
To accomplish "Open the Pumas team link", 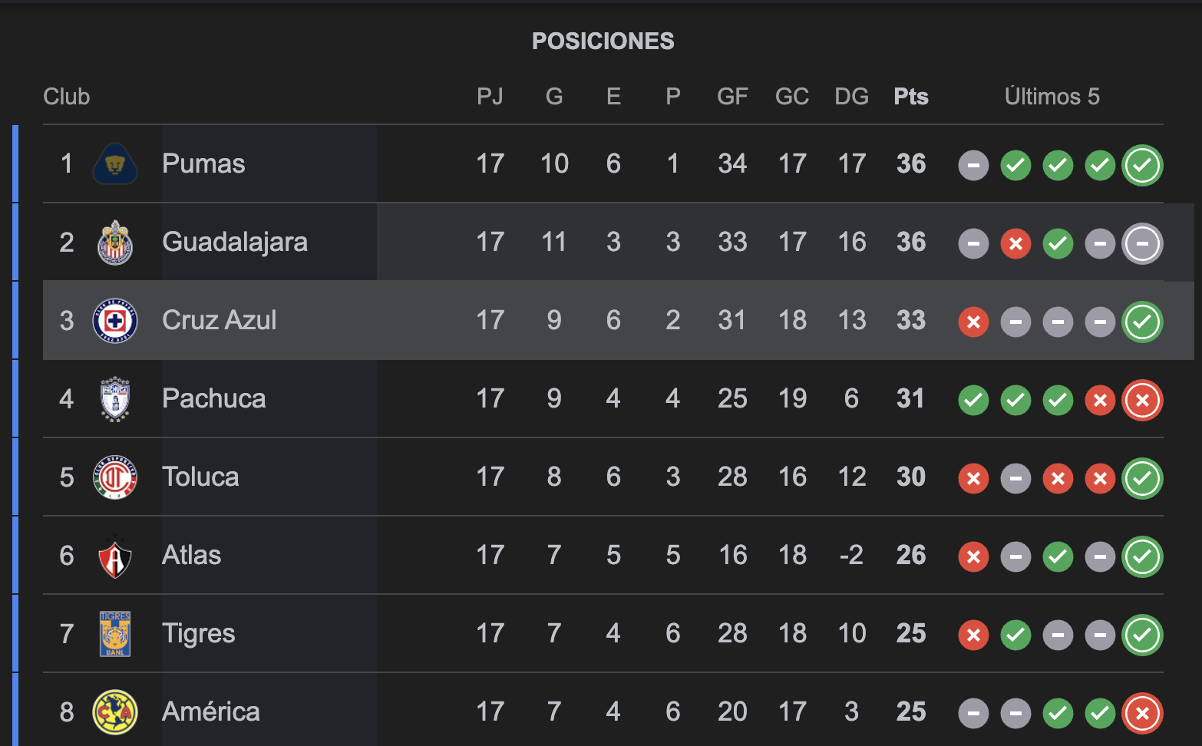I will click(x=203, y=163).
